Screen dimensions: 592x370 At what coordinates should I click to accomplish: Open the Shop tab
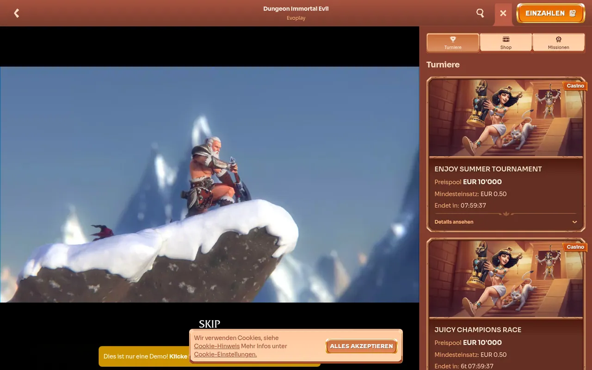click(506, 43)
